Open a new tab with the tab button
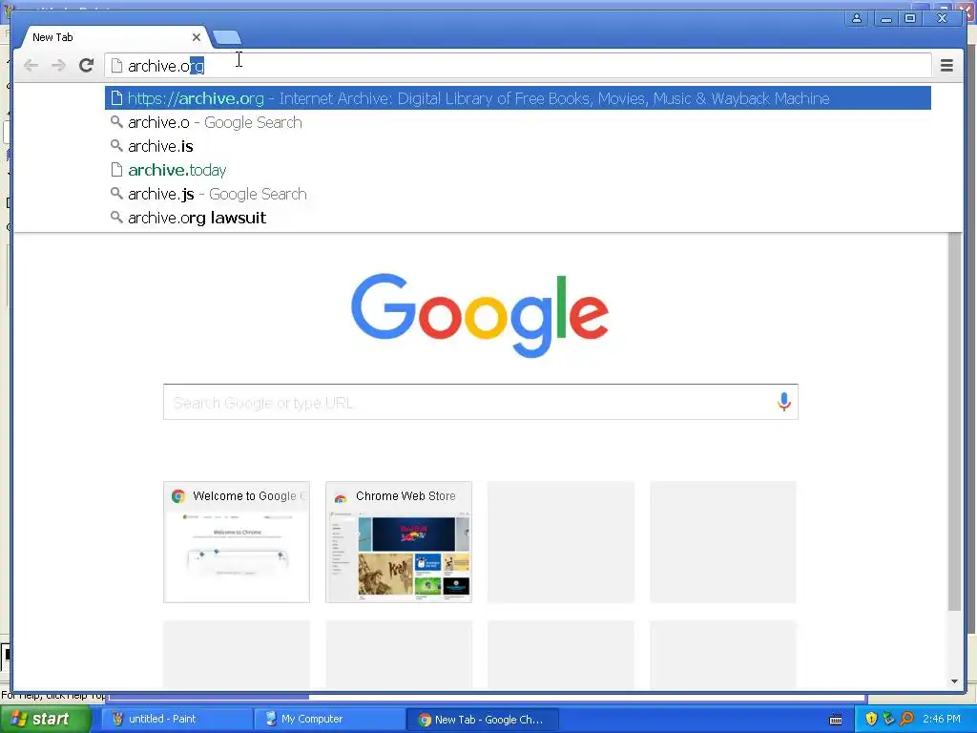 [x=227, y=38]
